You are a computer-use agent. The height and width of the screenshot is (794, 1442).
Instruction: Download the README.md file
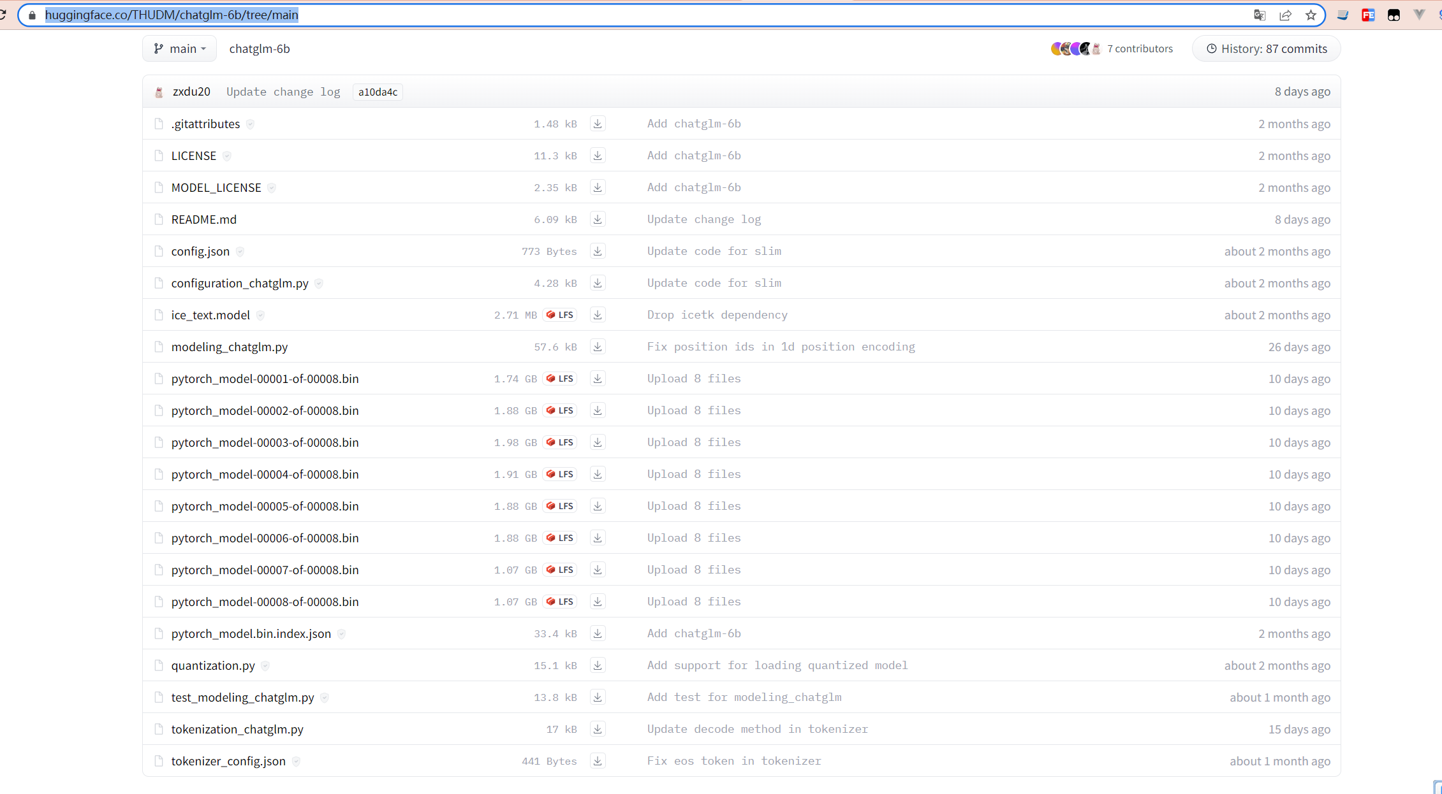click(x=597, y=219)
